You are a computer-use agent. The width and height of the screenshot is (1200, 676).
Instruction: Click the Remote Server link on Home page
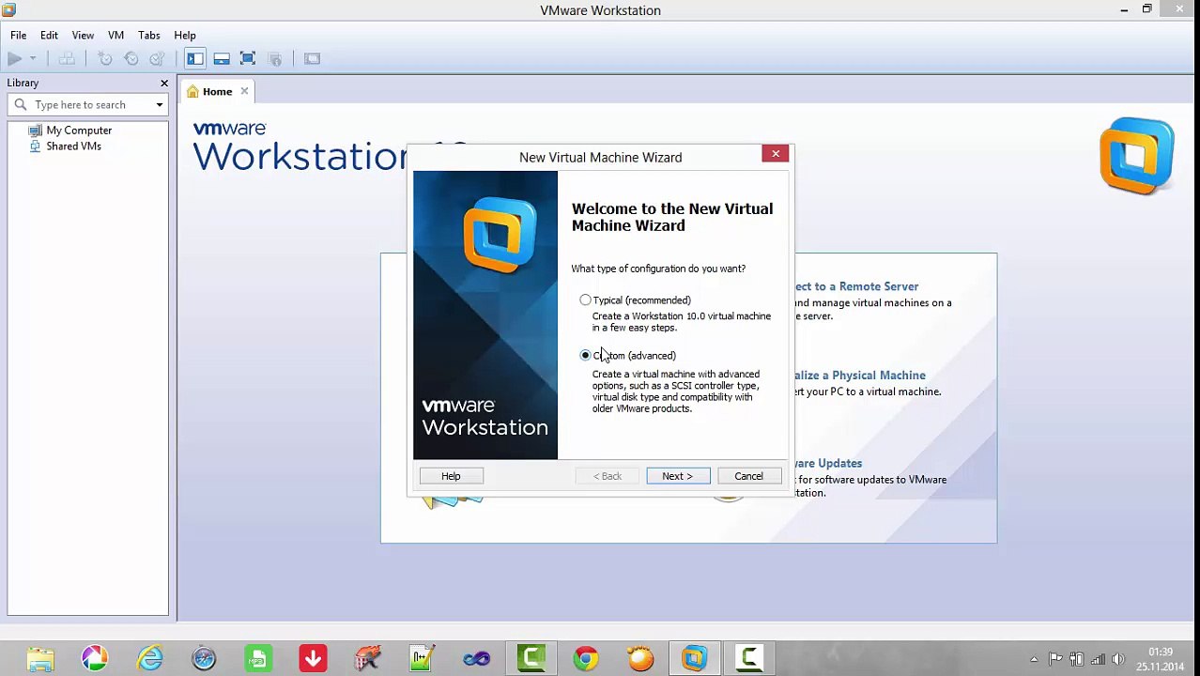coord(857,286)
